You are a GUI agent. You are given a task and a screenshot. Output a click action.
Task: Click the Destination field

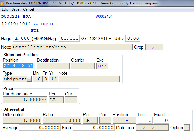point(53,66)
